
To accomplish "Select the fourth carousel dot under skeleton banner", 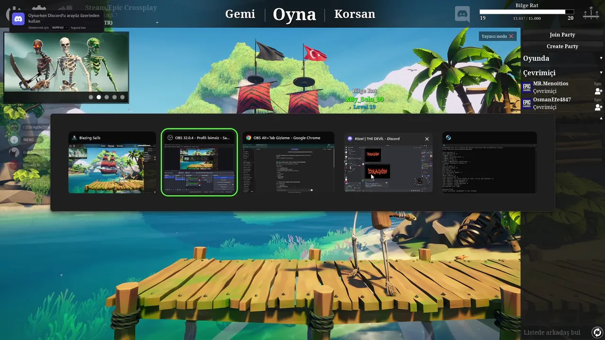I will tap(114, 97).
